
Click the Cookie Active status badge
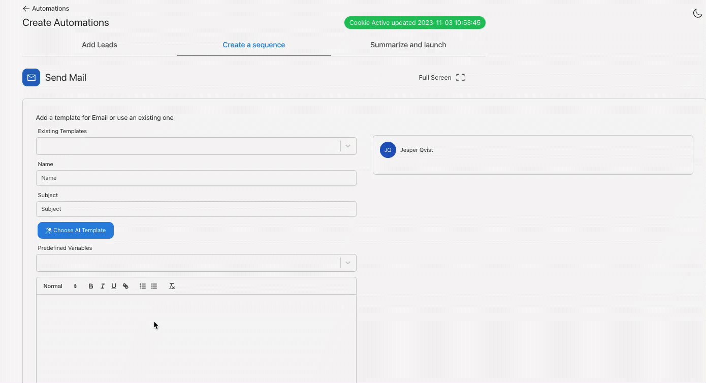(x=414, y=22)
